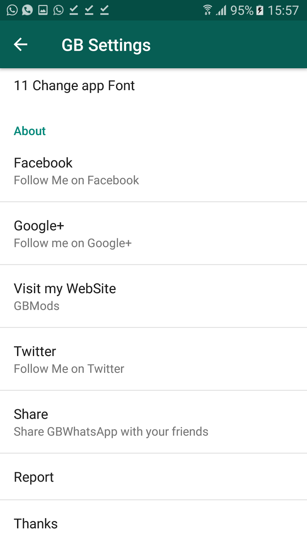This screenshot has width=307, height=546.
Task: Tap the back arrow in GB Settings header
Action: (20, 44)
